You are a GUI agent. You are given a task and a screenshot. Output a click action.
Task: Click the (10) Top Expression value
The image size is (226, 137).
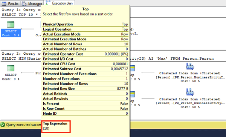coord(46,128)
